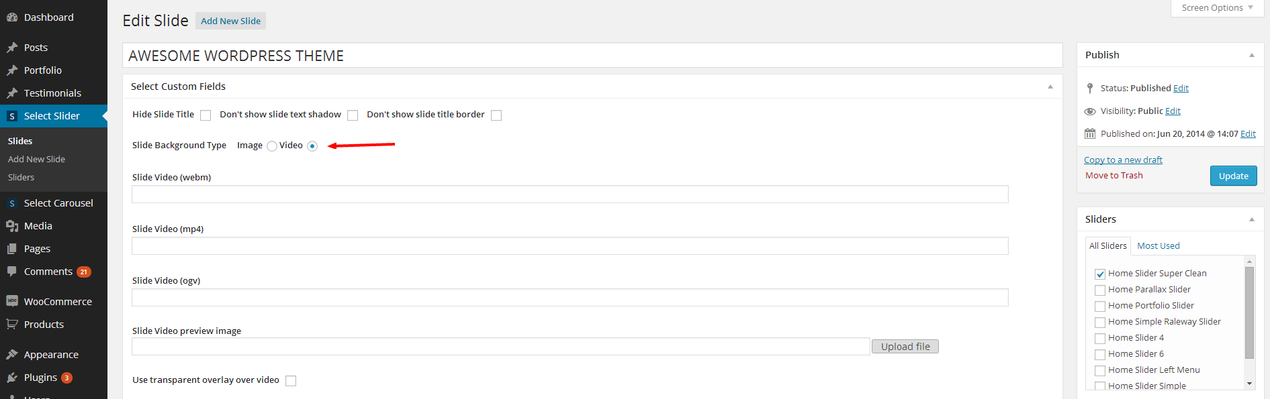The height and width of the screenshot is (399, 1270).
Task: Switch to the Most Used tab
Action: tap(1158, 246)
